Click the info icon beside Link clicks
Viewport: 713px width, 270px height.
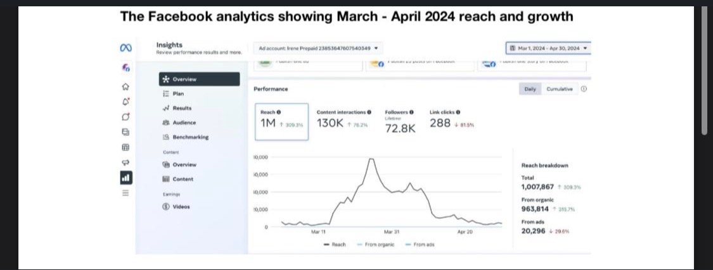coord(458,112)
